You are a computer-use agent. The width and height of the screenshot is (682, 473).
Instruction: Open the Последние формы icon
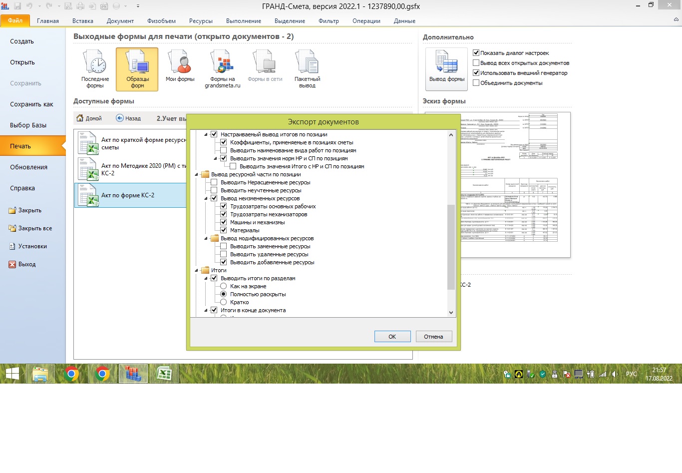point(95,62)
